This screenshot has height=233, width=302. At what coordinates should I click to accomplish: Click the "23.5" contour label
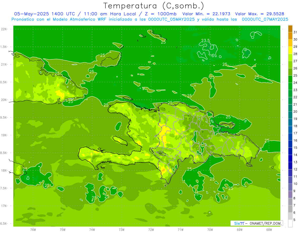tap(205, 40)
